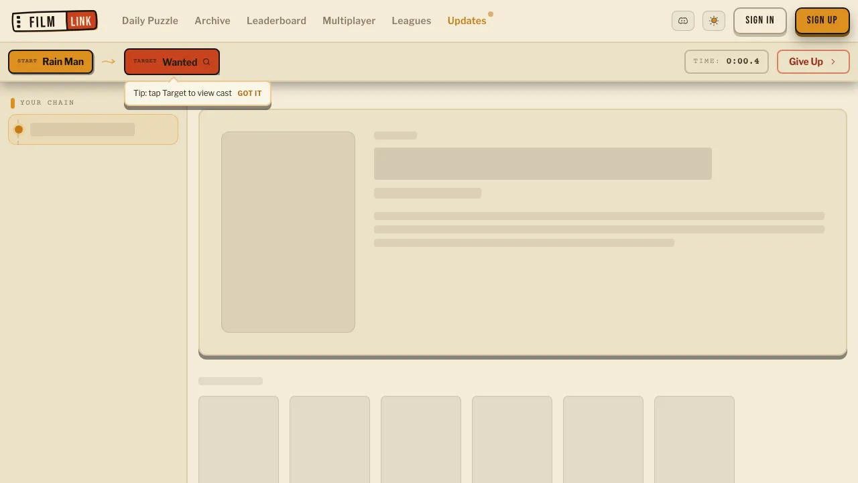Image resolution: width=858 pixels, height=483 pixels.
Task: Click the Sign Up button
Action: coord(822,20)
